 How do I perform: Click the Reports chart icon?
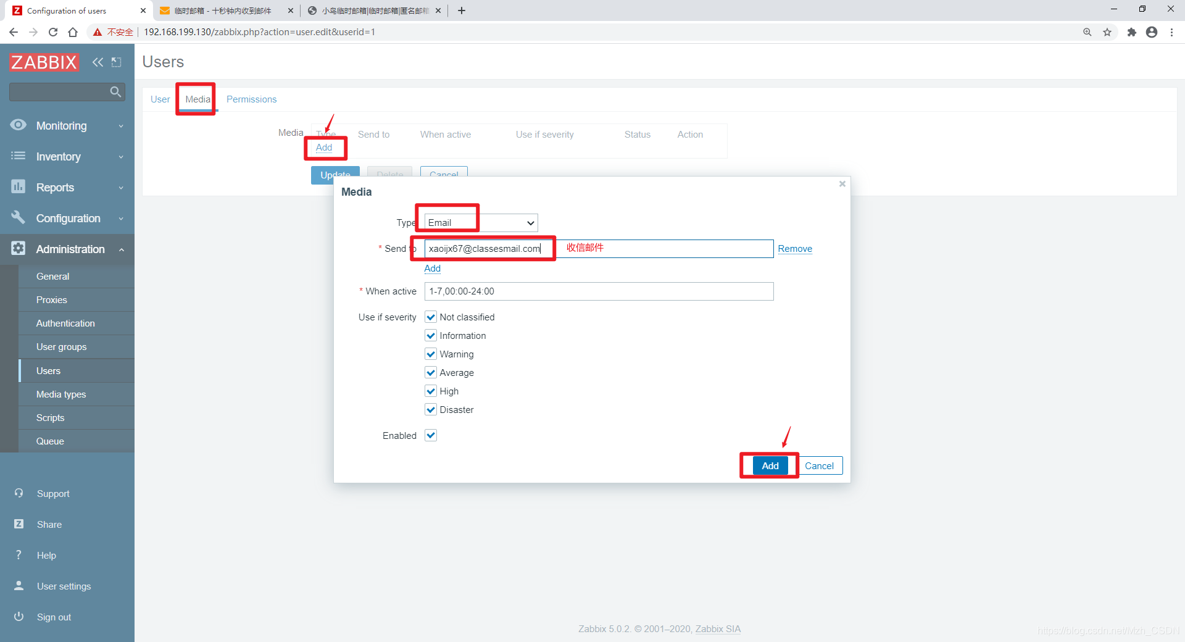click(19, 186)
